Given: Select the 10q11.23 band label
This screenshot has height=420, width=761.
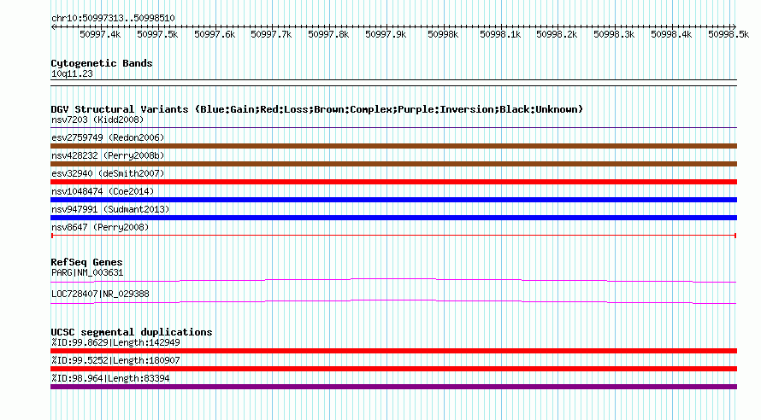Looking at the screenshot, I should click(x=72, y=73).
